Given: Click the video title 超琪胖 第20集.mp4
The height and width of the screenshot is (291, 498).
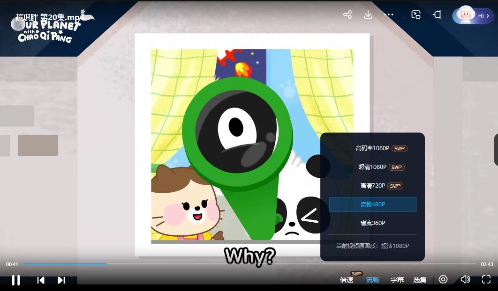Looking at the screenshot, I should pyautogui.click(x=49, y=17).
